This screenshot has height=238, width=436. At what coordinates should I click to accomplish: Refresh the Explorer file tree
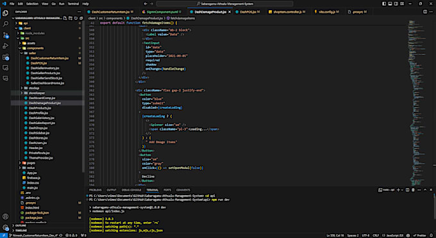tap(76, 18)
